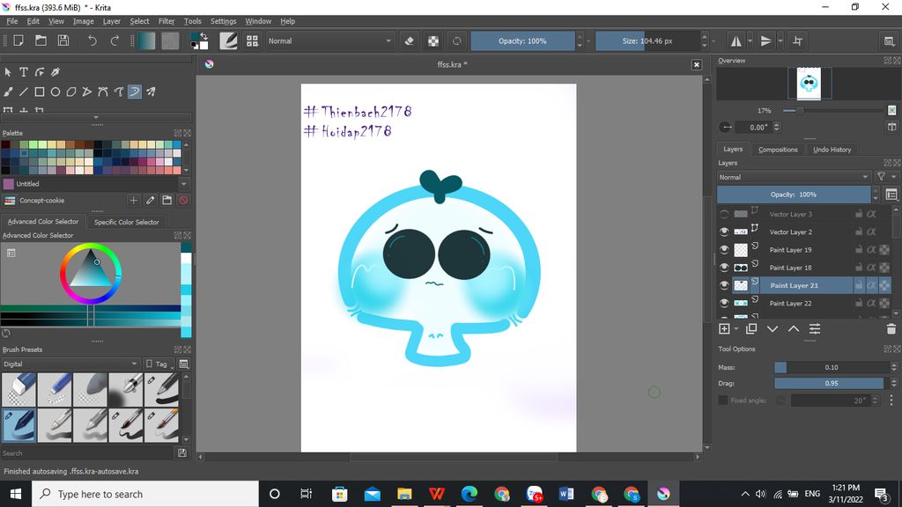Open the Settings menu
This screenshot has width=902, height=507.
[223, 21]
